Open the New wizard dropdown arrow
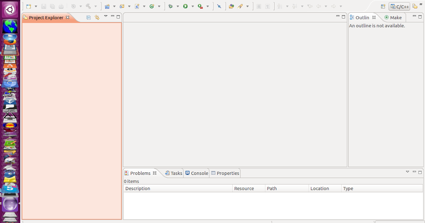The width and height of the screenshot is (425, 223). (x=36, y=6)
